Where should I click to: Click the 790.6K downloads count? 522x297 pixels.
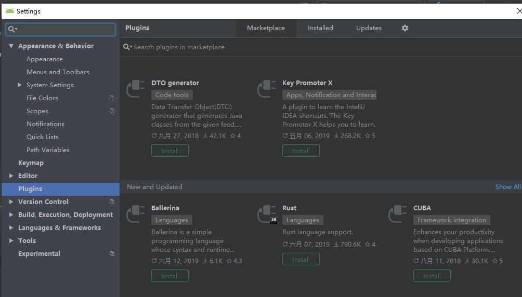point(347,244)
